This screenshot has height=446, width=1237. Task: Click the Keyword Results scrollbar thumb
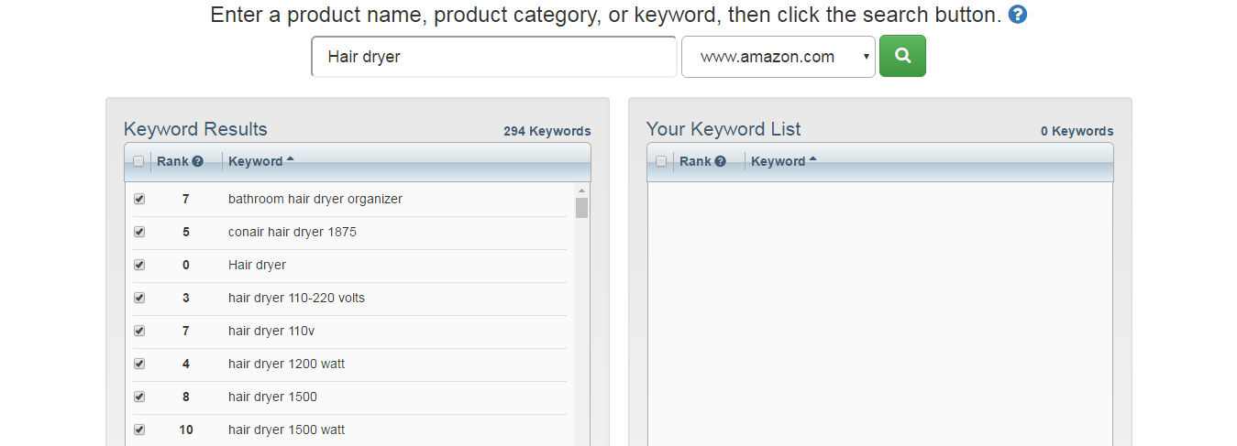[581, 208]
